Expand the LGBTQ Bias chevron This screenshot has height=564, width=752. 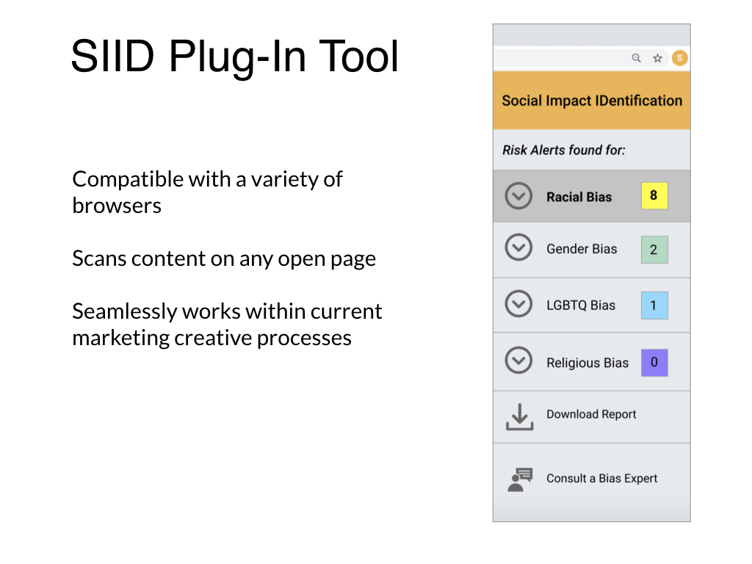click(x=518, y=303)
